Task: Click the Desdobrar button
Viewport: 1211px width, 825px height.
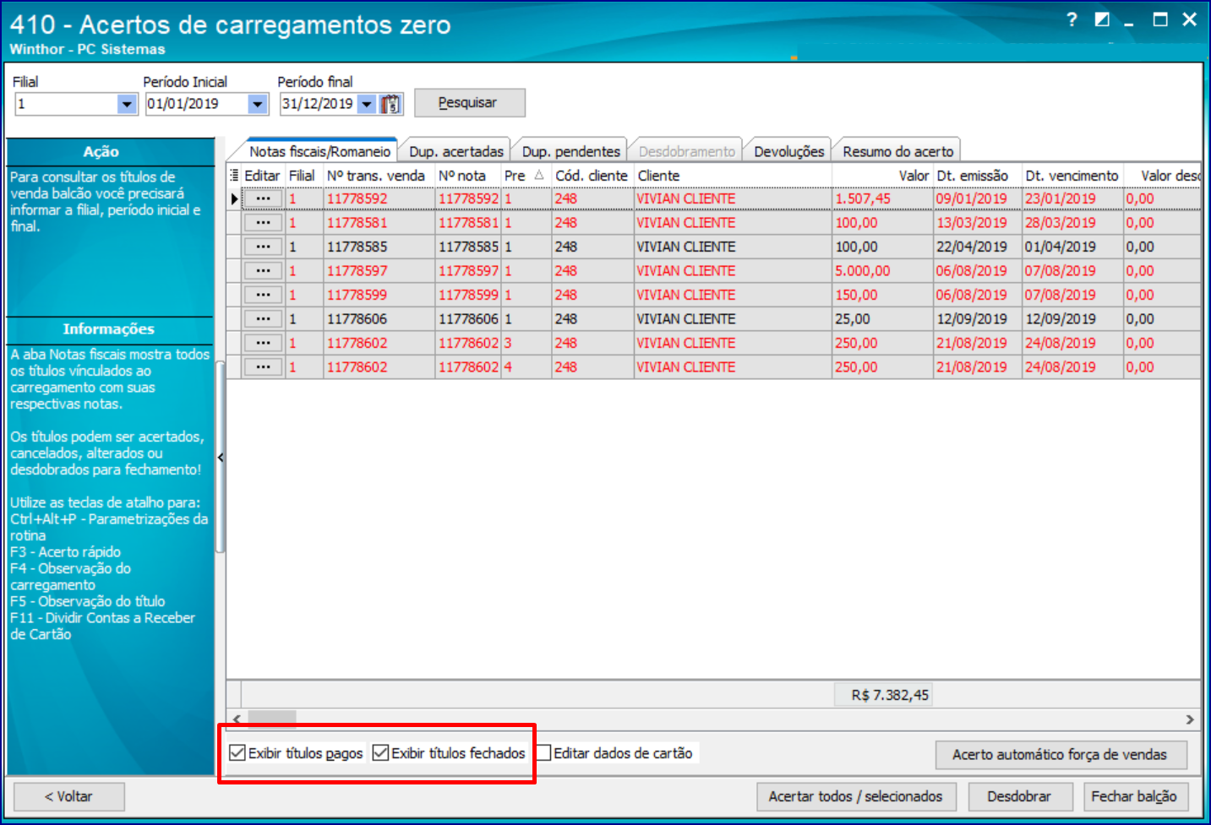Action: click(1019, 796)
